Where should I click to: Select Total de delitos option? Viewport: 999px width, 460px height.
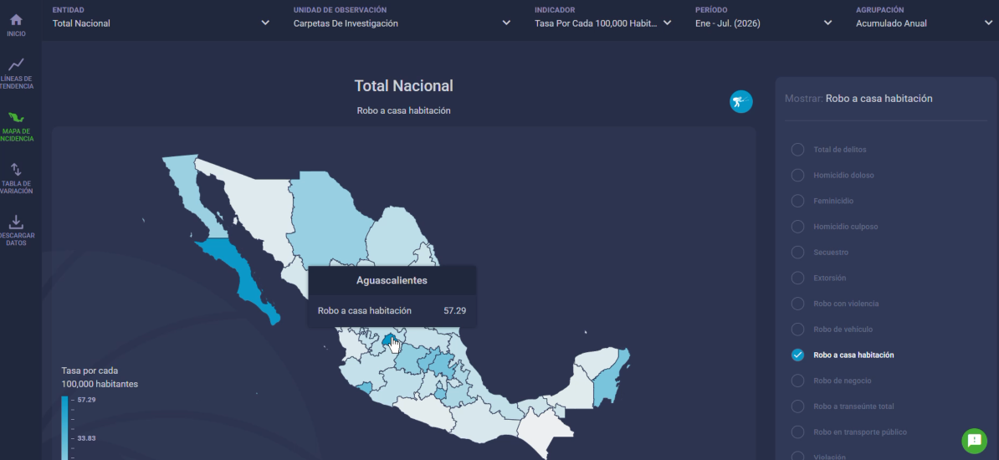[x=828, y=150]
